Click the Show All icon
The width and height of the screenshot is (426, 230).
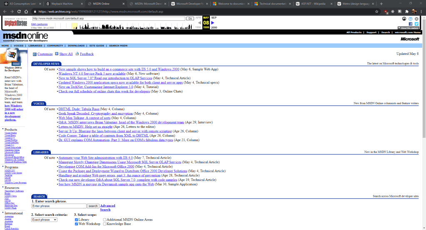point(57,54)
